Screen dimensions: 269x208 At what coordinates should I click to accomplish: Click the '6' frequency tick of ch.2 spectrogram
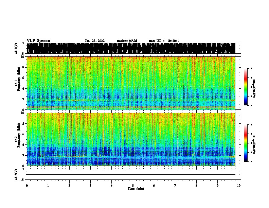pos(24,134)
